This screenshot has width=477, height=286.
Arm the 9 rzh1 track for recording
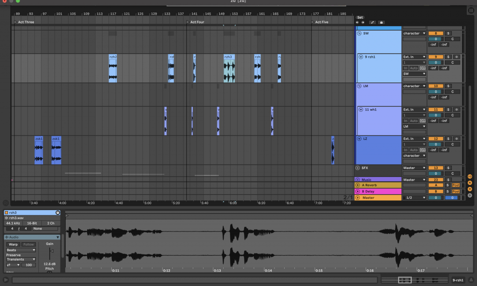click(457, 57)
